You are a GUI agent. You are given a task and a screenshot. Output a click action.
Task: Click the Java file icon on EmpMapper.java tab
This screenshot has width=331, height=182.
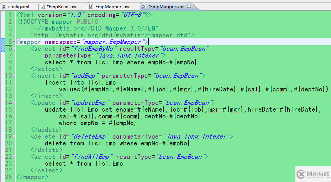(91, 6)
